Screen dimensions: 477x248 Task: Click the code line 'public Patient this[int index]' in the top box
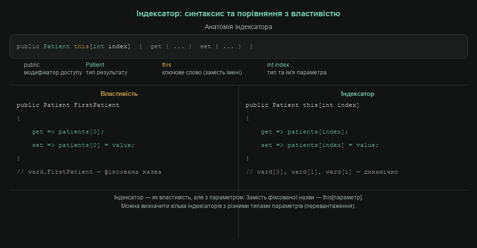[x=73, y=46]
